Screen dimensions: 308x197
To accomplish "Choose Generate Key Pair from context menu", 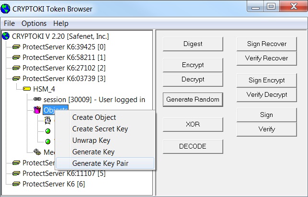I will (100, 163).
